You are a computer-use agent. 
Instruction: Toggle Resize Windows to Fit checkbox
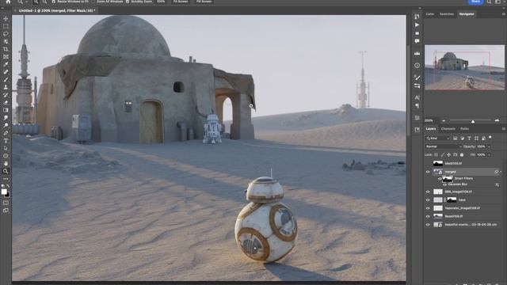tap(54, 2)
